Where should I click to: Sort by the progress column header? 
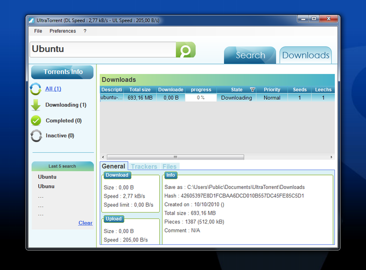(201, 90)
